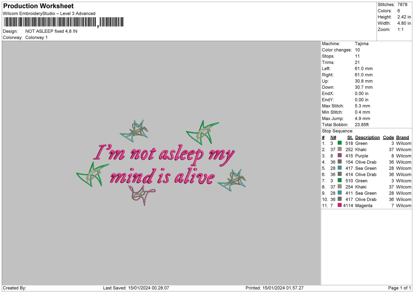Click the Magenta description in row 11

[364, 205]
